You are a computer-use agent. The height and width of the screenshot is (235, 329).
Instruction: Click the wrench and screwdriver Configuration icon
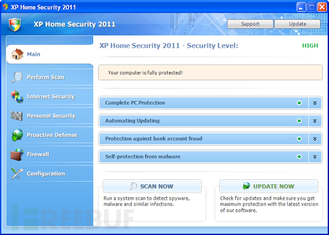click(17, 173)
